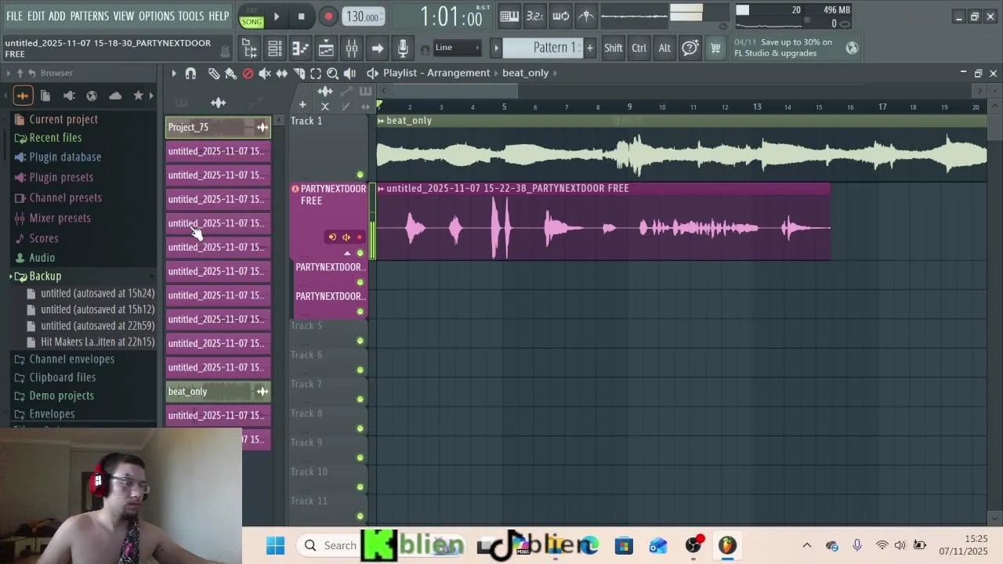The height and width of the screenshot is (564, 1003).
Task: Stop playback with the stop button
Action: [x=301, y=16]
